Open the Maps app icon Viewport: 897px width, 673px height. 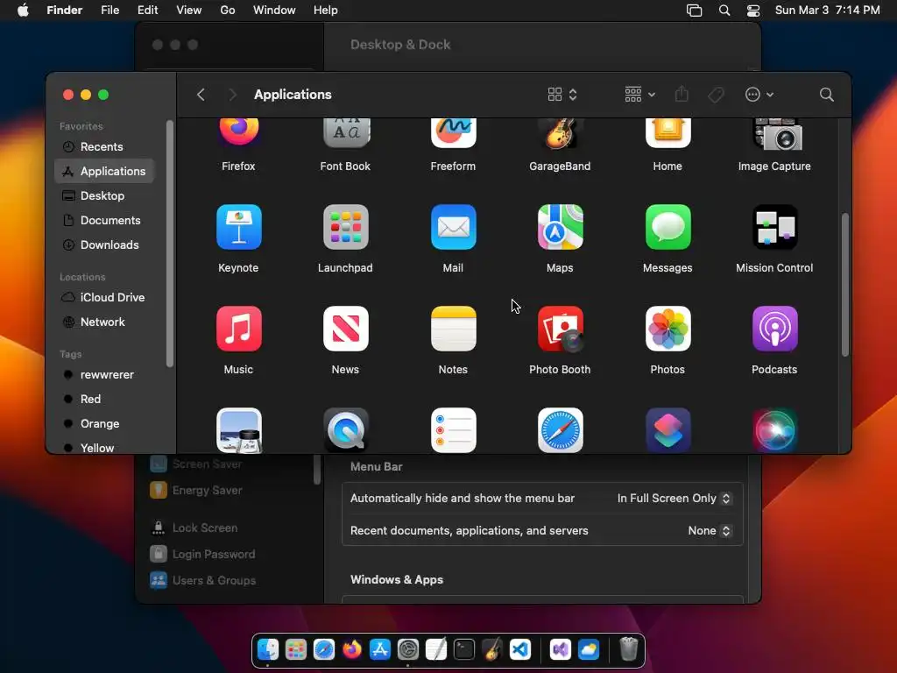click(x=560, y=227)
